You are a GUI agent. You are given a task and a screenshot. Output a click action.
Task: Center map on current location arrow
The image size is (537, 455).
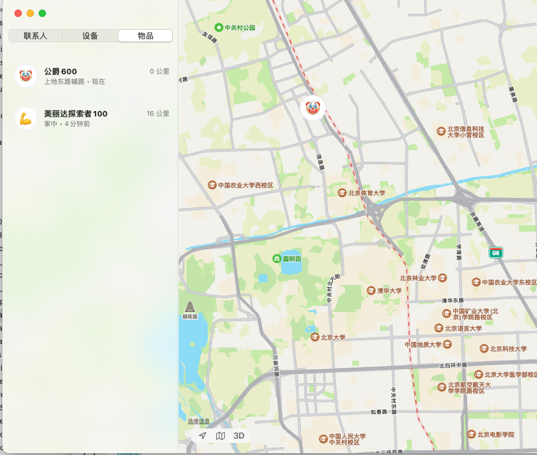202,436
